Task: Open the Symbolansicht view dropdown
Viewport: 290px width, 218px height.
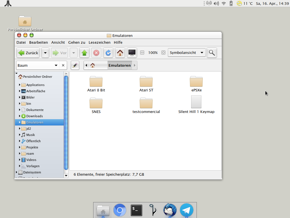Action: (x=187, y=53)
